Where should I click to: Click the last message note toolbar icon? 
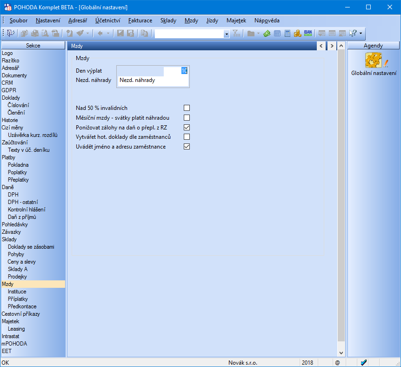342,33
